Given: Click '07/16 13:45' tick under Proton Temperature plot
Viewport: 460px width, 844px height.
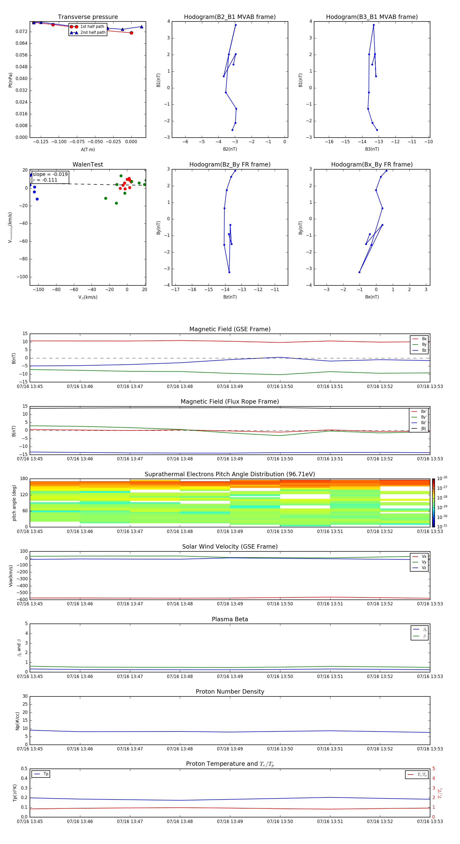Looking at the screenshot, I should click(x=30, y=821).
